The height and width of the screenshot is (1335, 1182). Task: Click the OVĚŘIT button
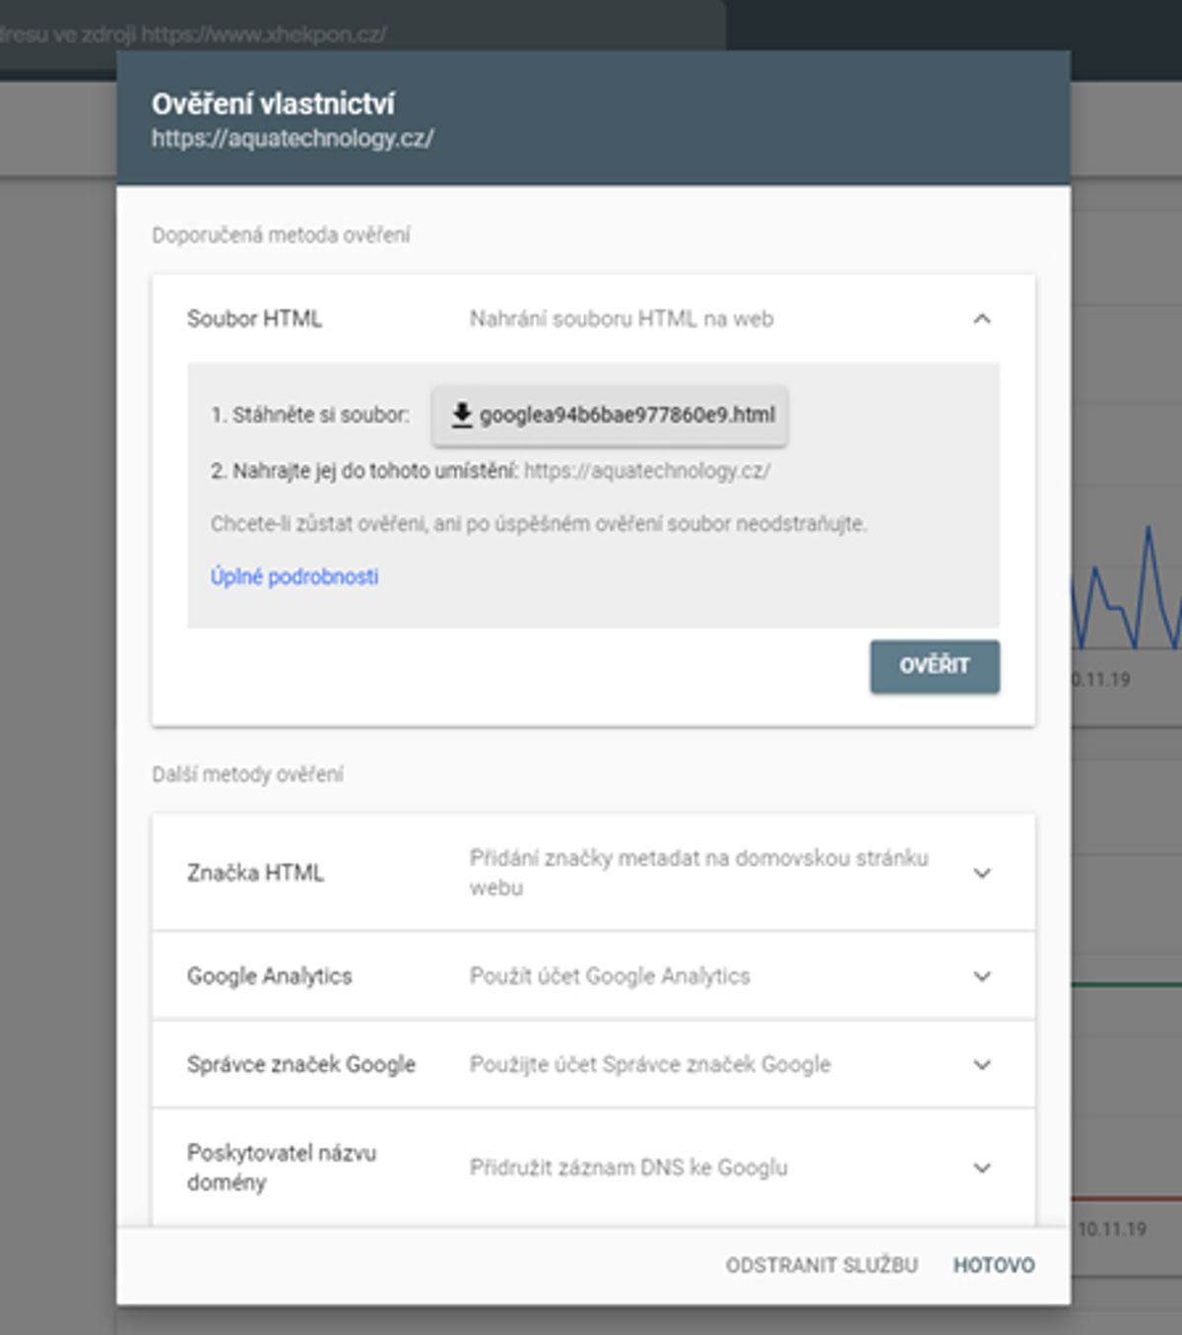click(x=935, y=666)
